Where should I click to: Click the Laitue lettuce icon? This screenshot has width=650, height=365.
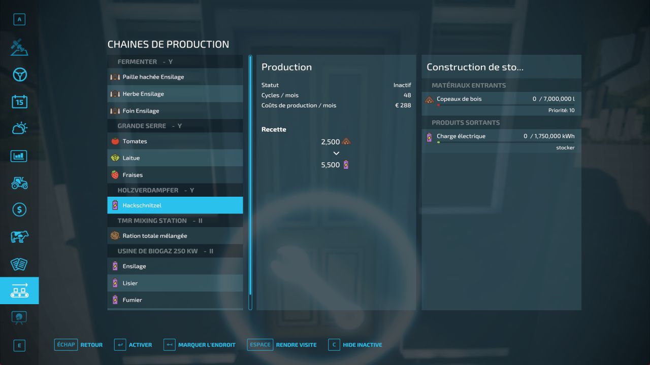(115, 158)
